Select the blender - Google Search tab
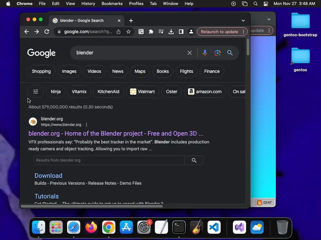This screenshot has height=240, width=321. pyautogui.click(x=87, y=21)
